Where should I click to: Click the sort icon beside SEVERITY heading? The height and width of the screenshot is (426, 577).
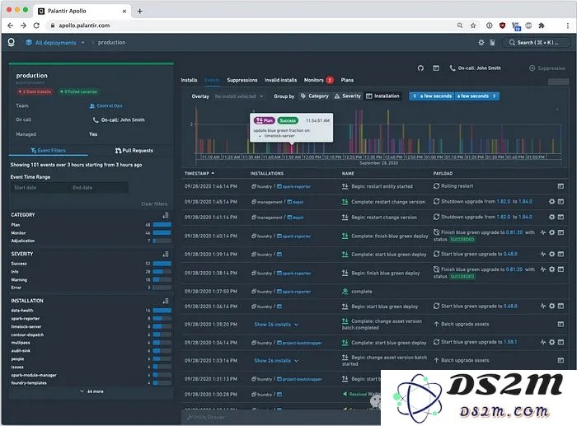point(166,254)
